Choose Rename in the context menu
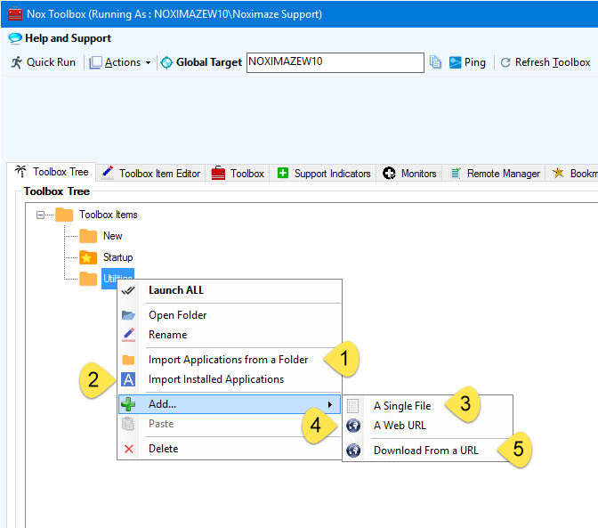Image resolution: width=598 pixels, height=528 pixels. tap(230, 335)
